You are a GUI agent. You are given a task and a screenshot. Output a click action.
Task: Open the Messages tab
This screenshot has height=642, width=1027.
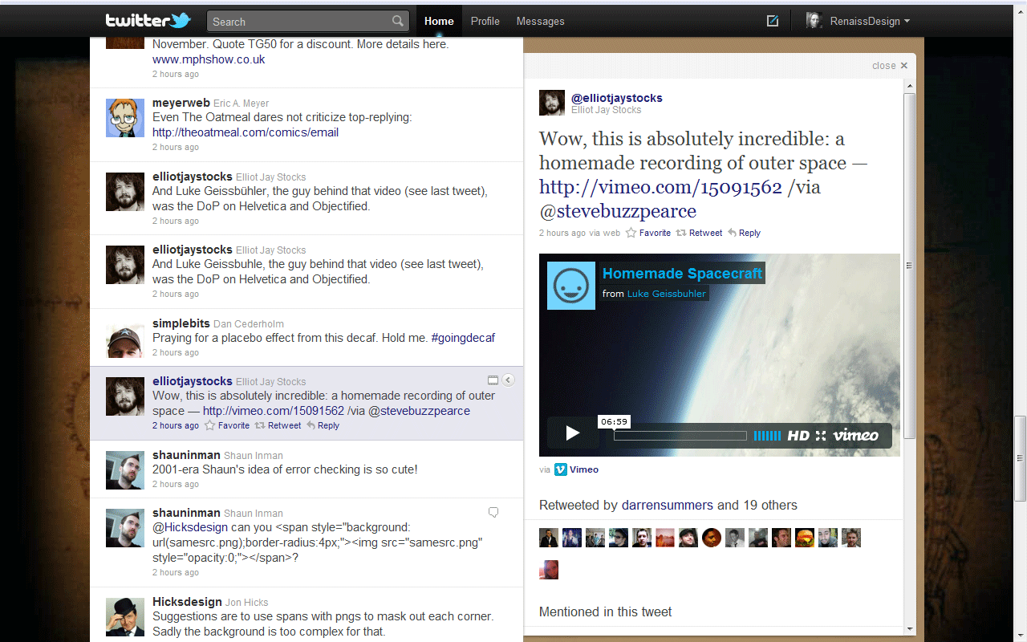click(x=540, y=22)
